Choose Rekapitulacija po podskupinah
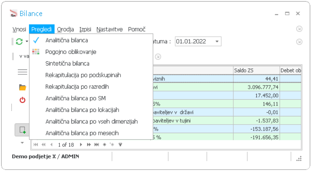Image resolution: width=311 pixels, height=171 pixels. coord(91,75)
